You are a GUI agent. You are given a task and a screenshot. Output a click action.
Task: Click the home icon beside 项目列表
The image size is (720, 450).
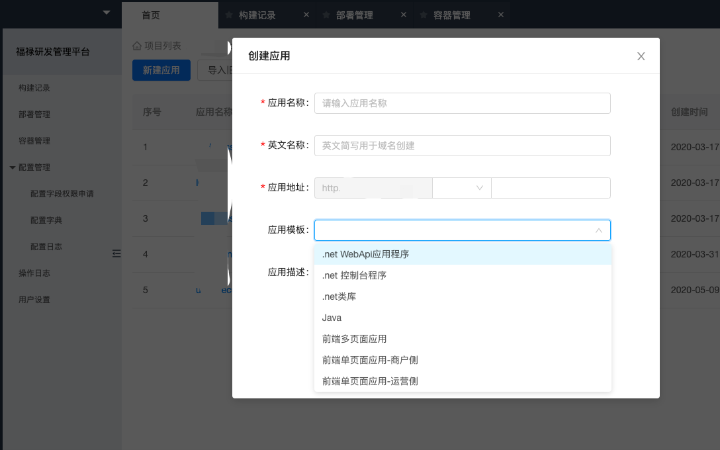tap(137, 46)
